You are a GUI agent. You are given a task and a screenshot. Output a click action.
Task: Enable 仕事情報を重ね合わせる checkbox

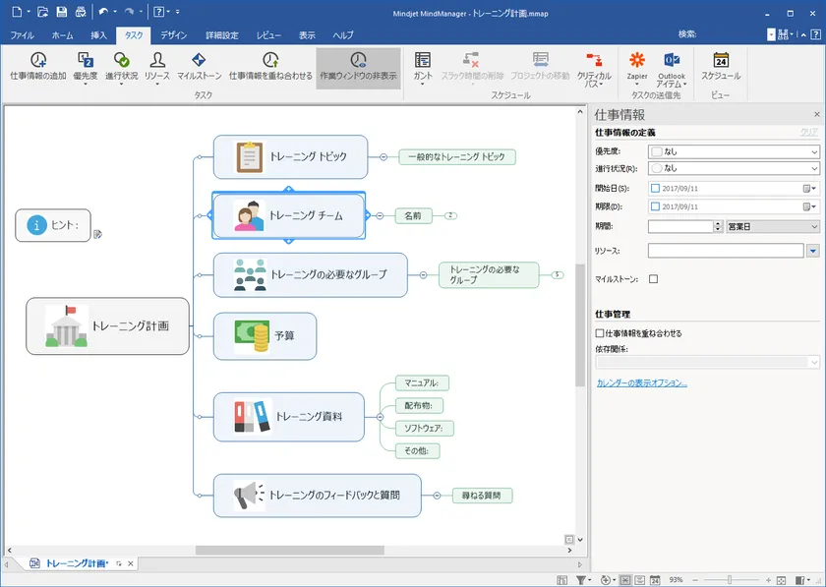tap(601, 333)
